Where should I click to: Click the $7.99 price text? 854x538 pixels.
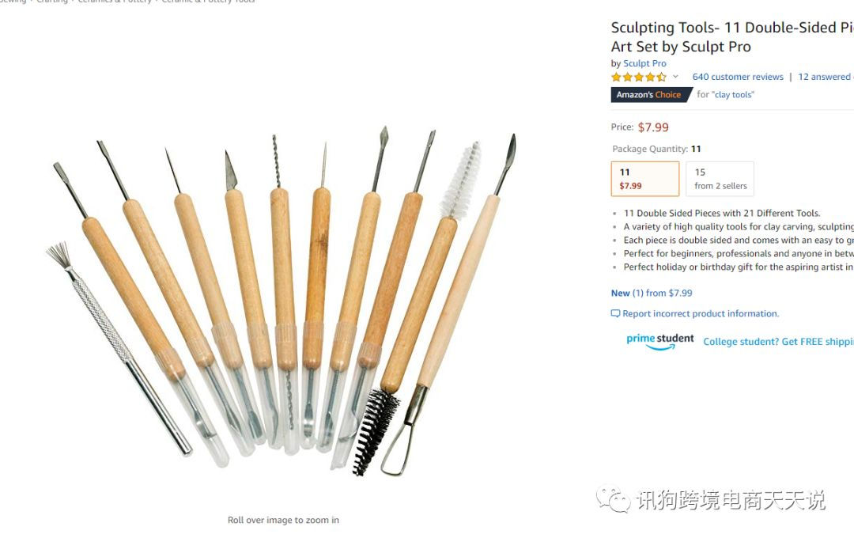click(653, 127)
